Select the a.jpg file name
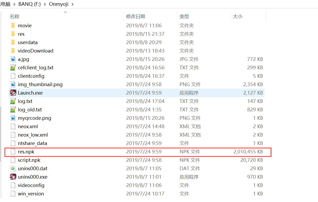 coord(23,59)
